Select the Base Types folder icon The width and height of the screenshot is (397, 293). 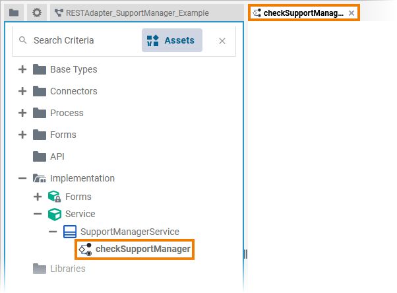pyautogui.click(x=40, y=69)
